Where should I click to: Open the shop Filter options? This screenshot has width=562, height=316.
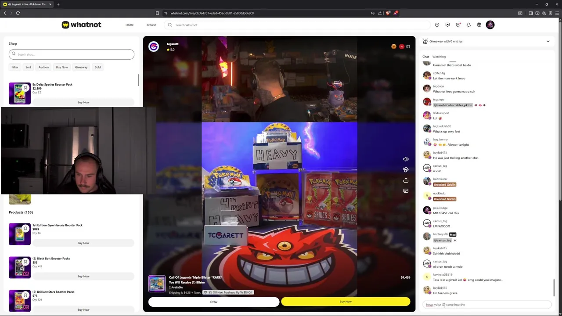[15, 67]
